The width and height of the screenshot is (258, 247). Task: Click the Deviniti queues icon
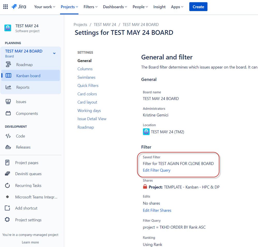pyautogui.click(x=7, y=174)
